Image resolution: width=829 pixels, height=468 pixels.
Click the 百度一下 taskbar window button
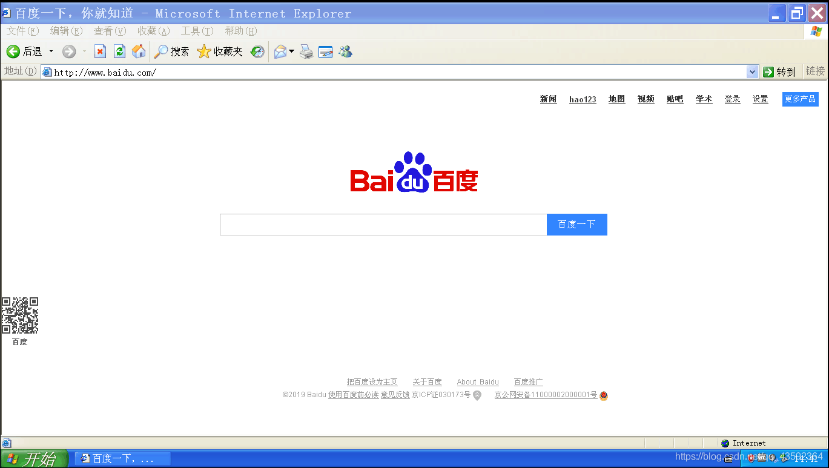pyautogui.click(x=123, y=459)
